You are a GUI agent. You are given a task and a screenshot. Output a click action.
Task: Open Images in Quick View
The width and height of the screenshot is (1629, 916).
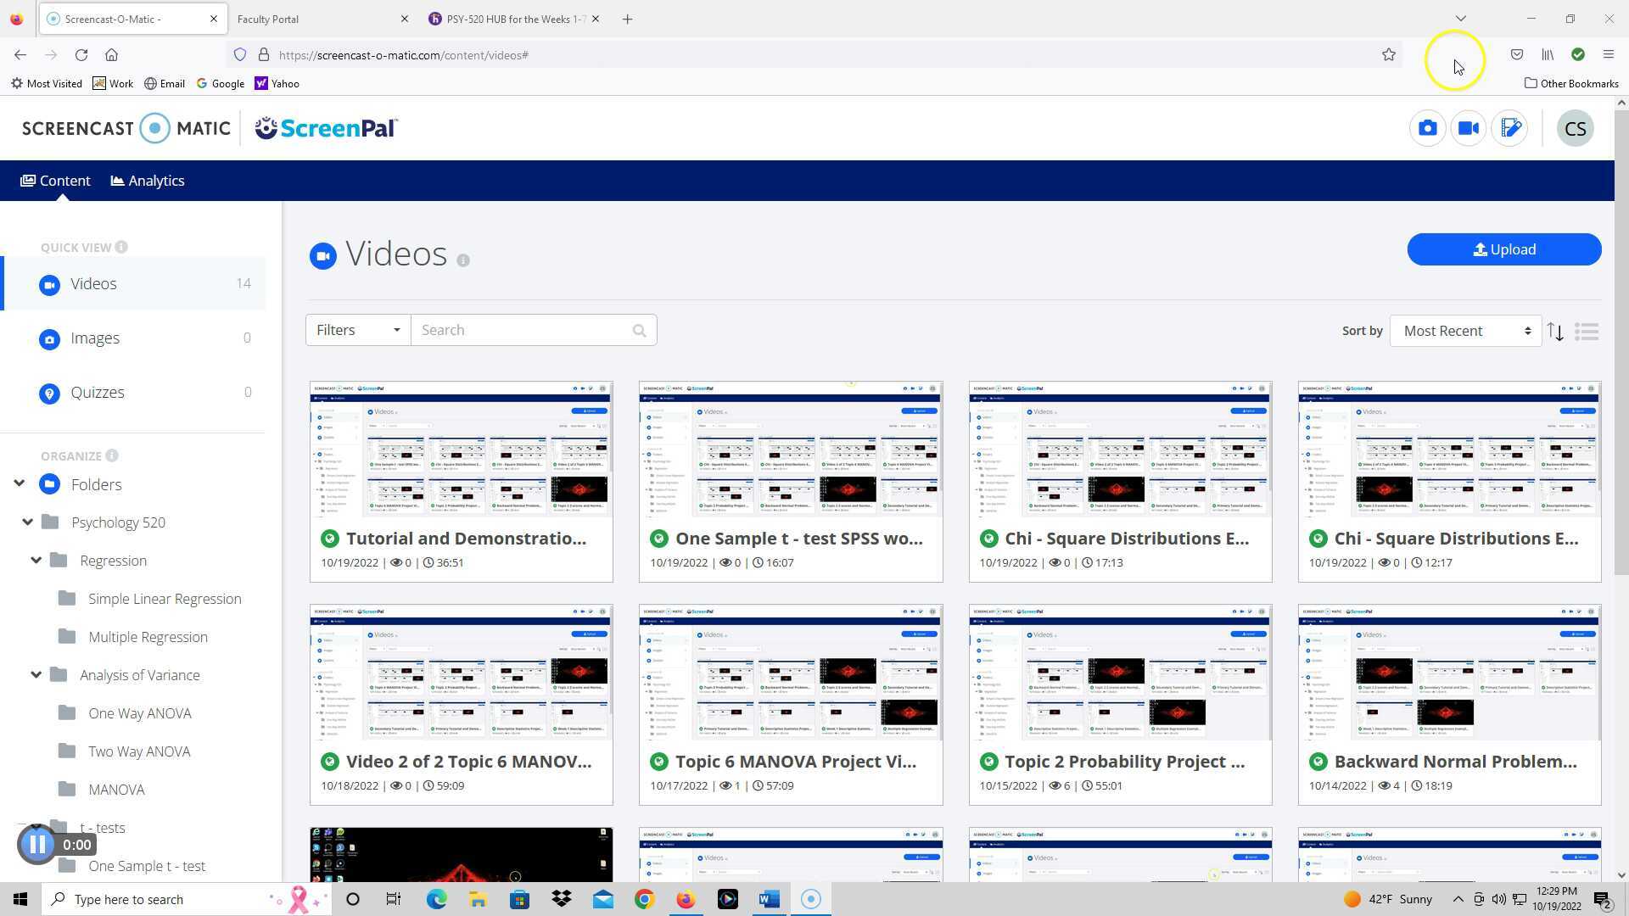coord(95,338)
